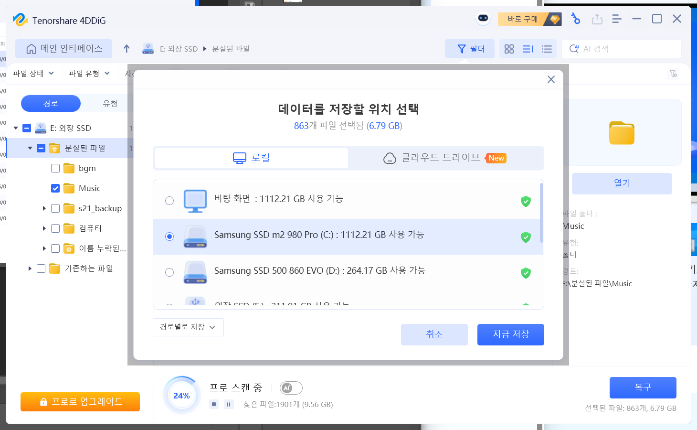Viewport: 697px width, 430px height.
Task: Toggle the AI scan switch
Action: (291, 388)
